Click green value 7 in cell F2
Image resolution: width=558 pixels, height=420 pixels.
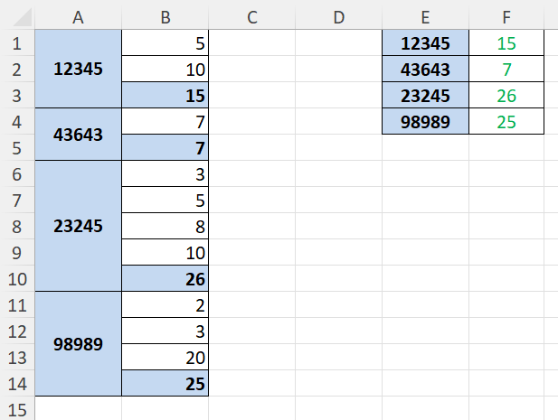point(506,69)
